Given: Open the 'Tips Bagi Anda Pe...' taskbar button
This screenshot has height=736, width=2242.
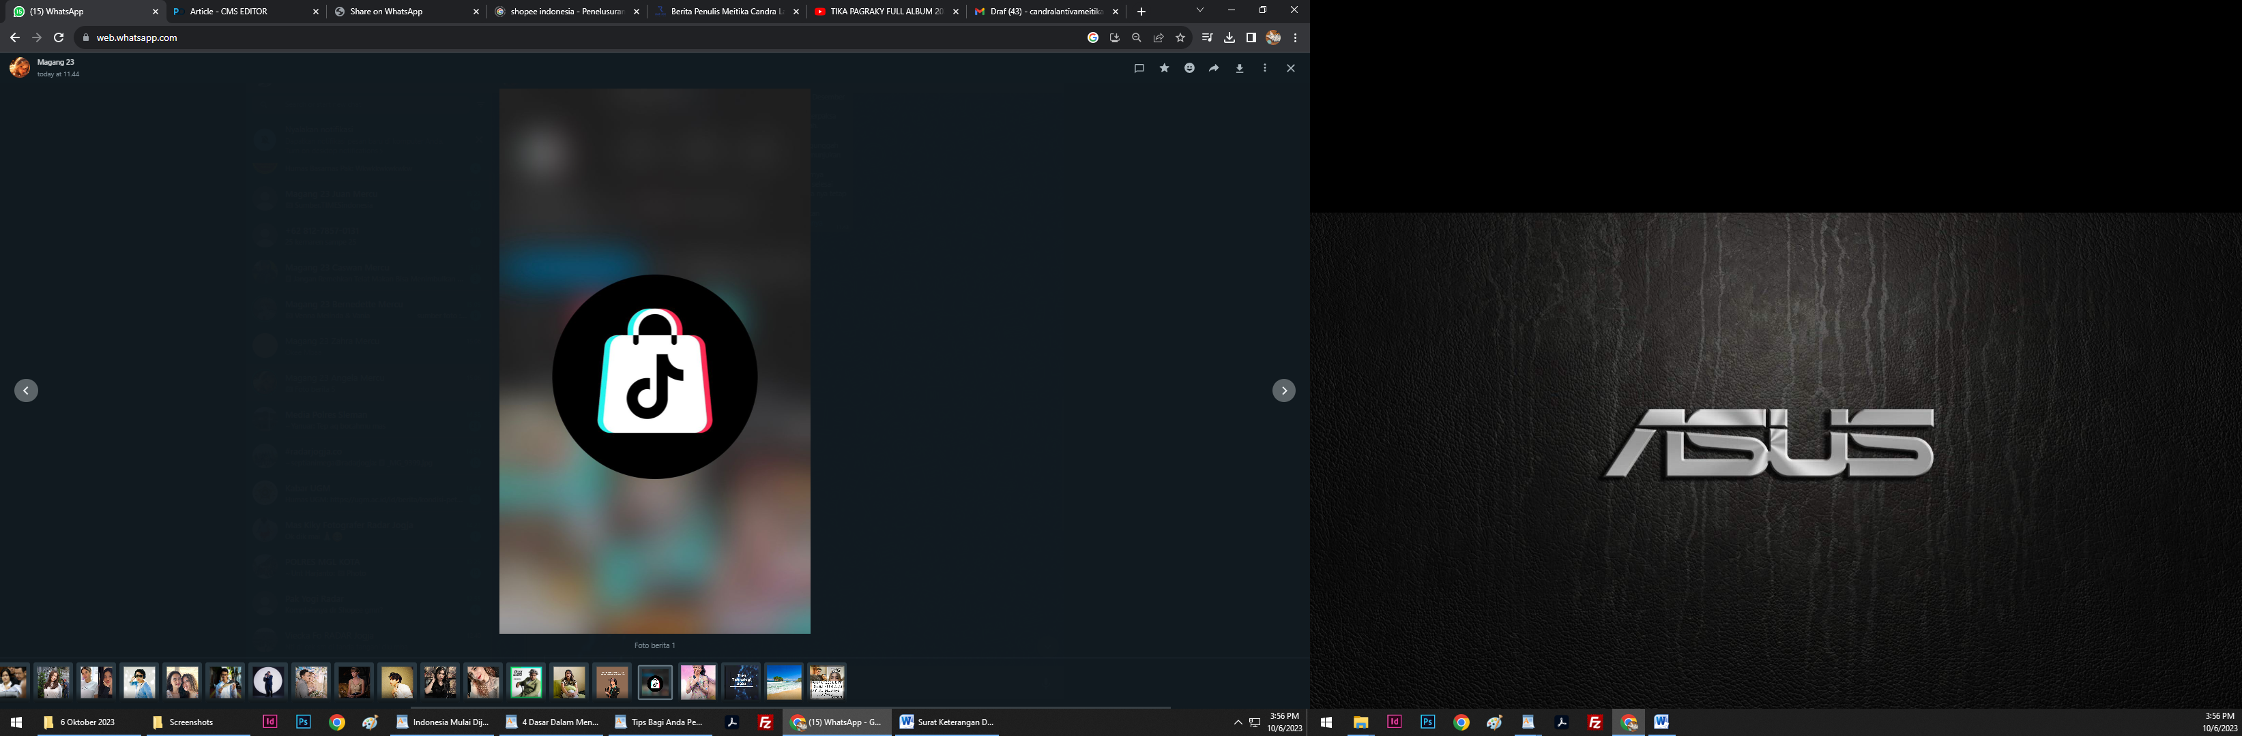Looking at the screenshot, I should (x=660, y=722).
